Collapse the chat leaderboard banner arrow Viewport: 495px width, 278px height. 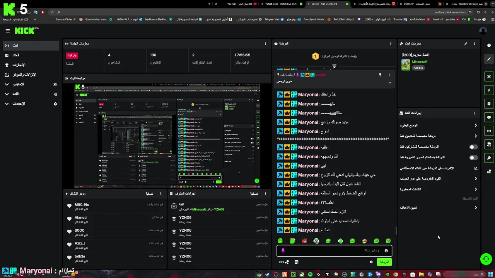point(334,66)
